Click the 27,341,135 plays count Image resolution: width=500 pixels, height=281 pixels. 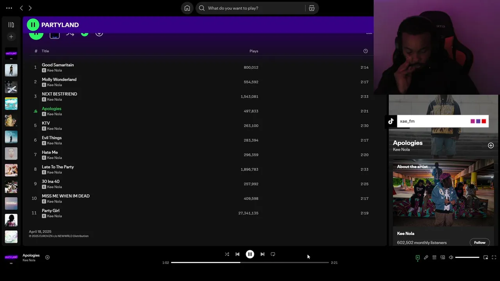[x=248, y=213]
